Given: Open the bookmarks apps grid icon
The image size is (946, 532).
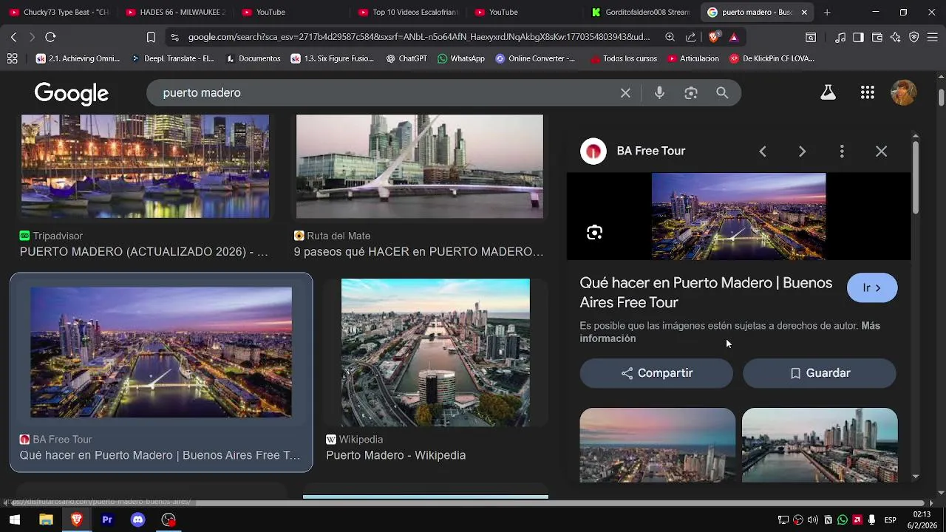Looking at the screenshot, I should click(x=12, y=58).
